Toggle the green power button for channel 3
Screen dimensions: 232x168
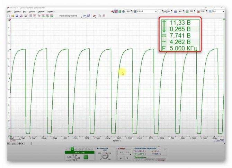pyautogui.click(x=86, y=157)
